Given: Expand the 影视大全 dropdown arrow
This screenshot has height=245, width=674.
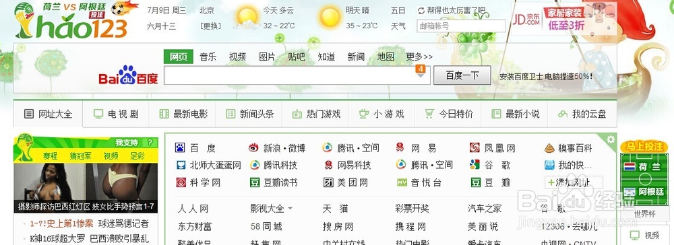Looking at the screenshot, I should [290, 209].
